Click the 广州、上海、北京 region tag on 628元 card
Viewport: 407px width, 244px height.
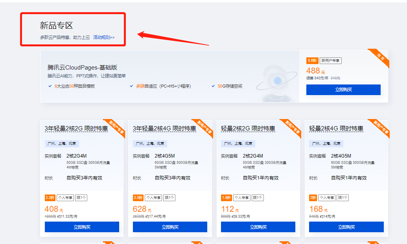150,144
